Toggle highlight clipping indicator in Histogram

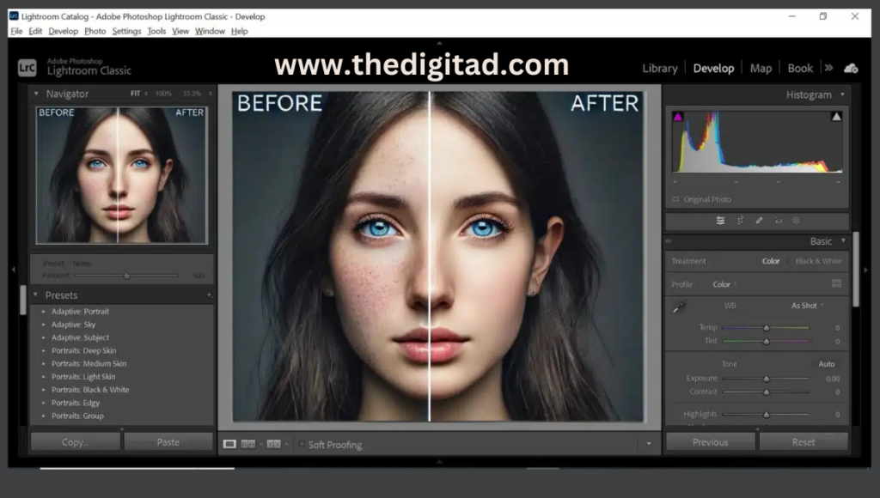[836, 117]
